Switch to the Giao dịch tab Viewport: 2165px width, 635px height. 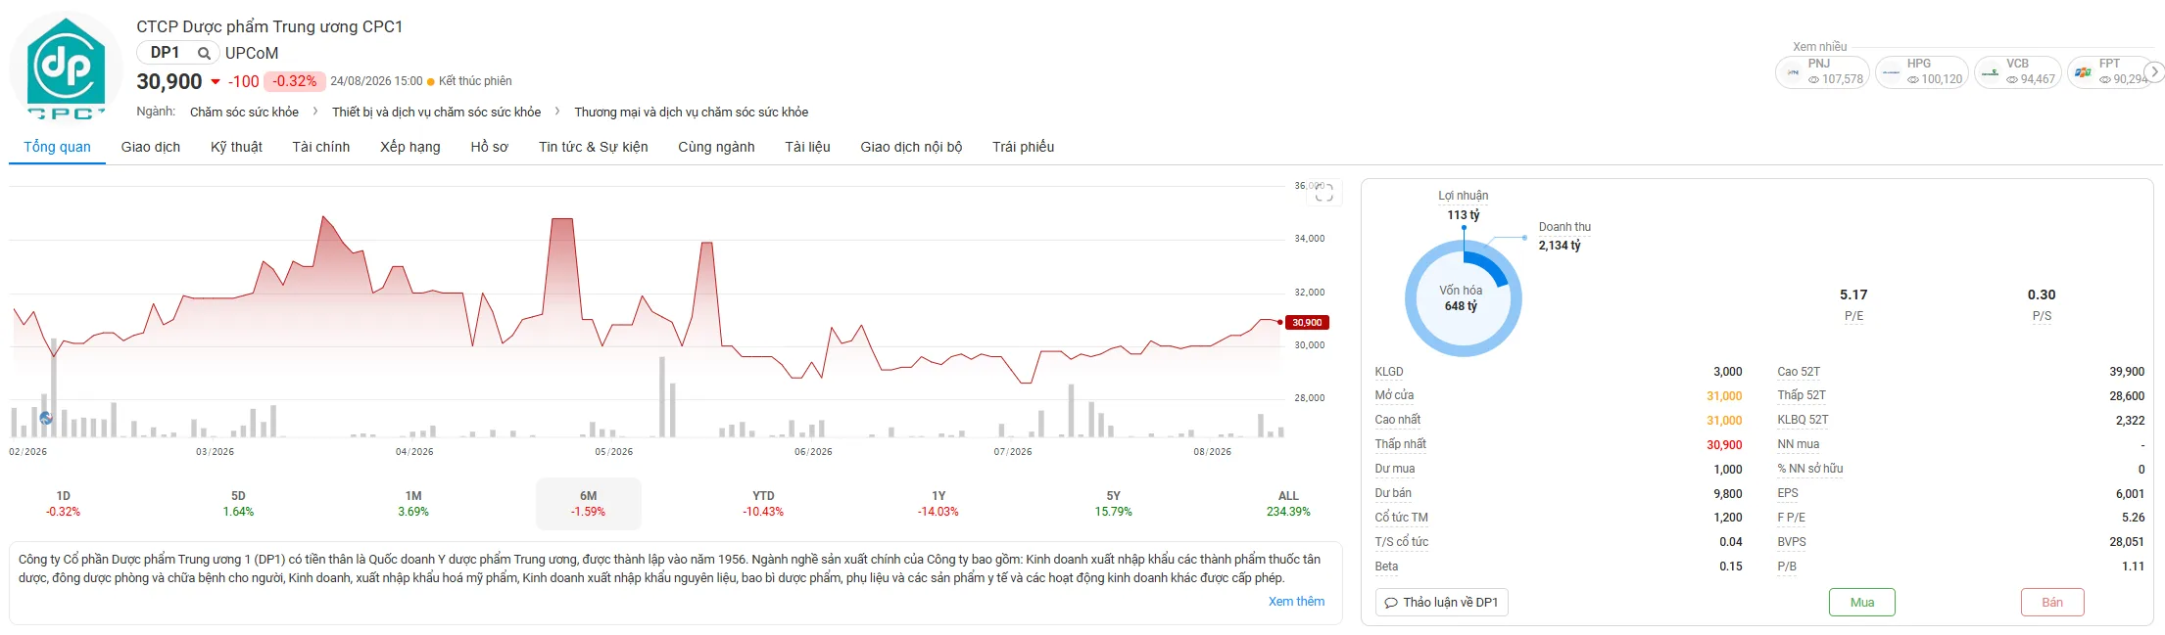(151, 147)
